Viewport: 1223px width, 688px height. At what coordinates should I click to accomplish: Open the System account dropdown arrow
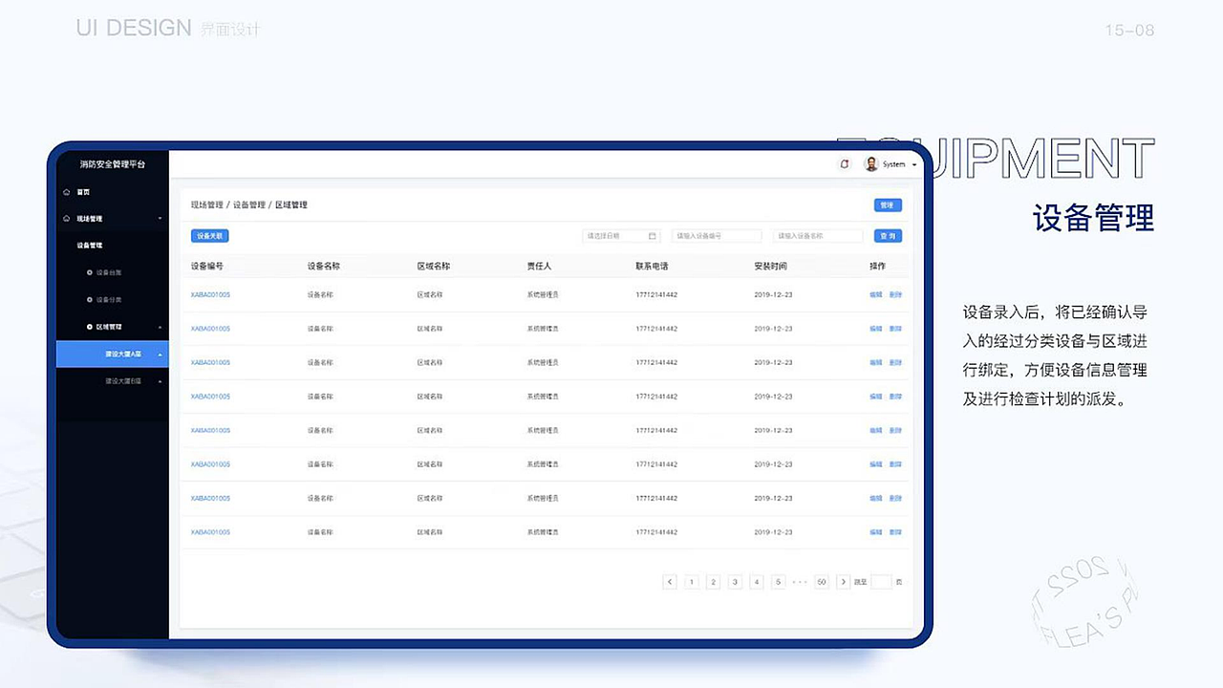point(914,165)
